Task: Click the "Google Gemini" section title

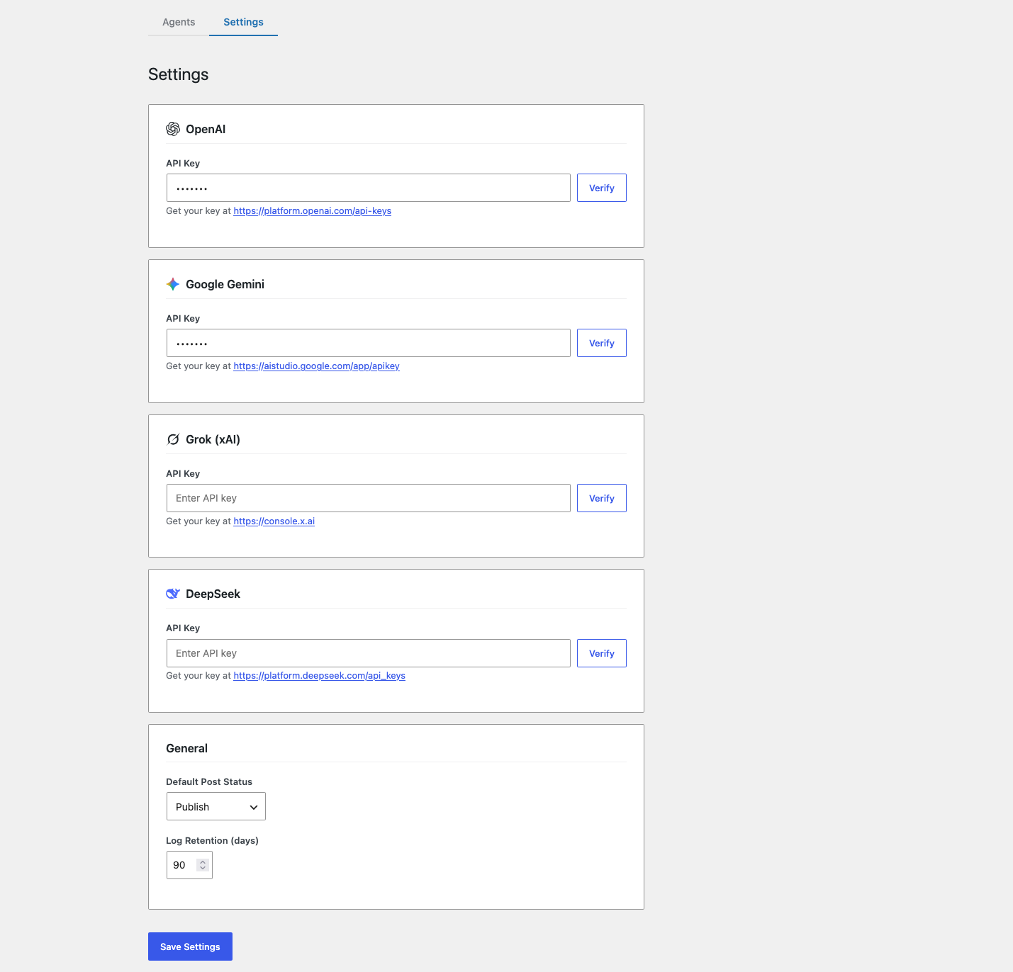Action: pyautogui.click(x=225, y=284)
